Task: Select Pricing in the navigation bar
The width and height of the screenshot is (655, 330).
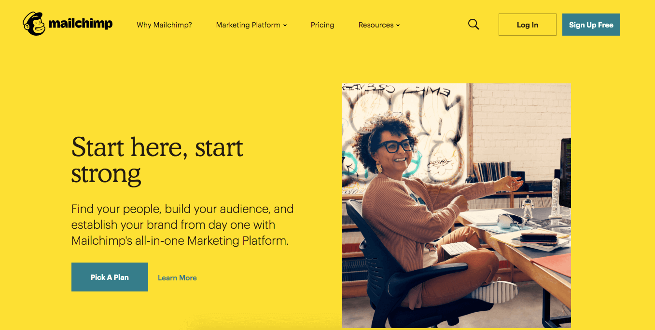Action: pyautogui.click(x=322, y=25)
